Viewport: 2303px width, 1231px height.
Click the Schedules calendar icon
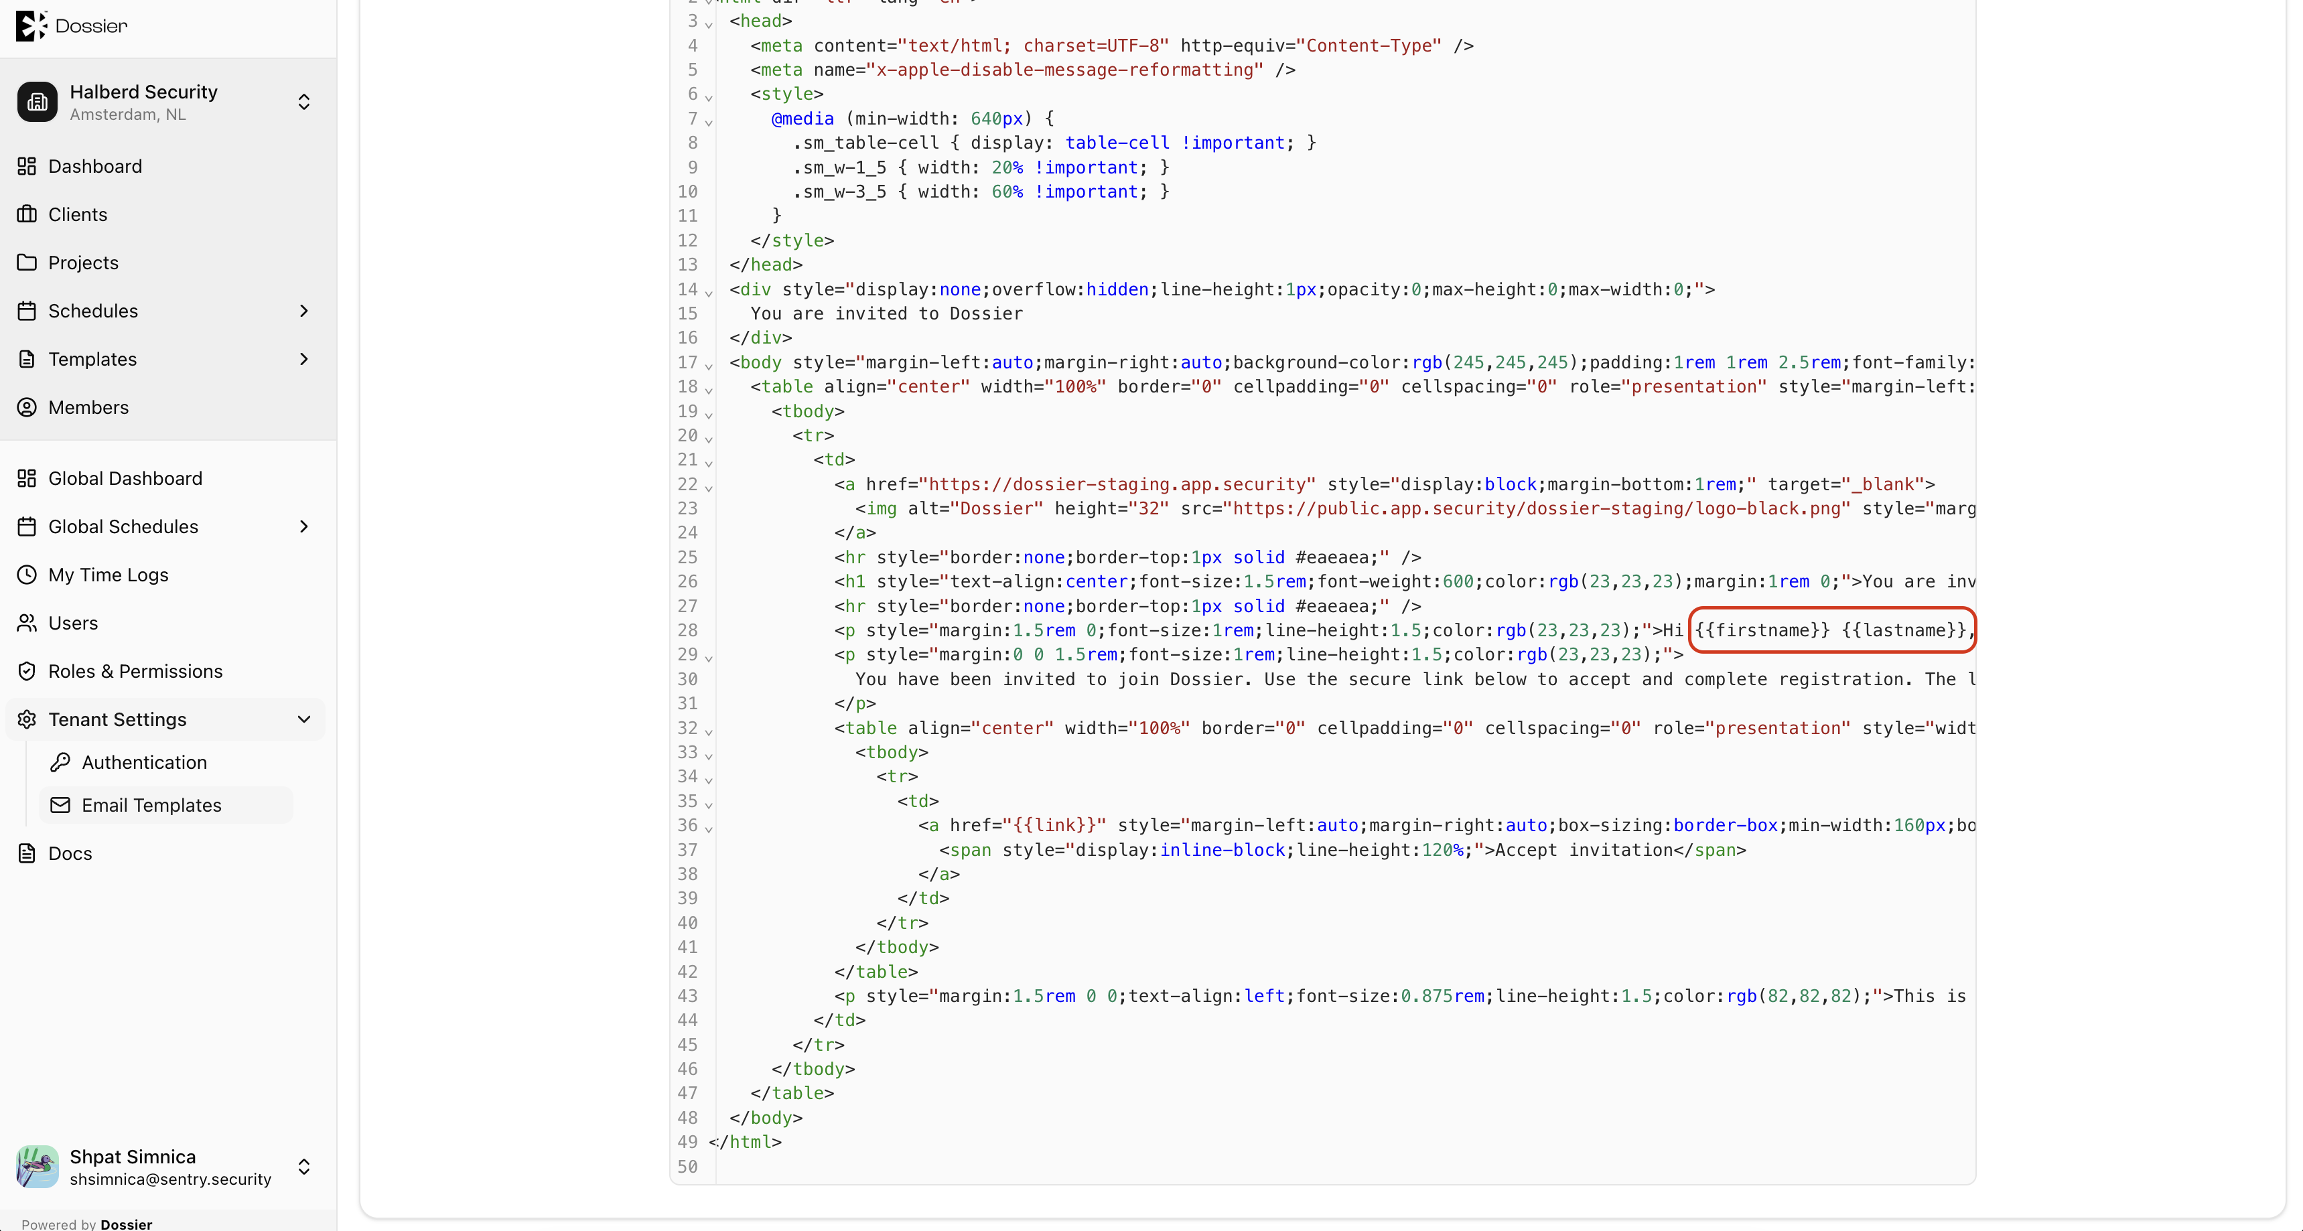pos(27,311)
